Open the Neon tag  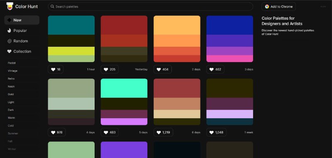point(11,86)
